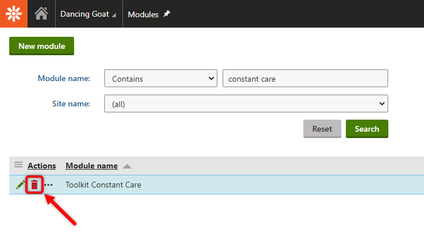Create a New module
This screenshot has width=424, height=245.
pyautogui.click(x=41, y=46)
